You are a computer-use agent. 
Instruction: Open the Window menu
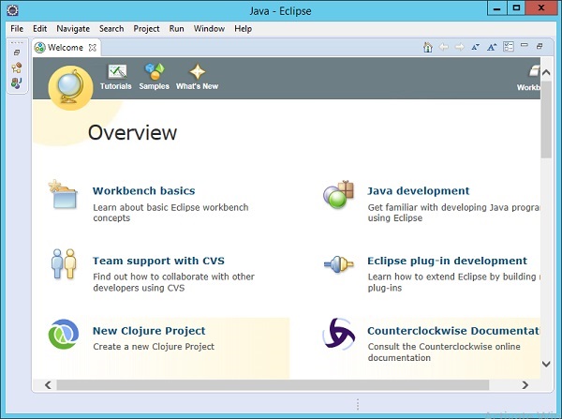pos(209,29)
